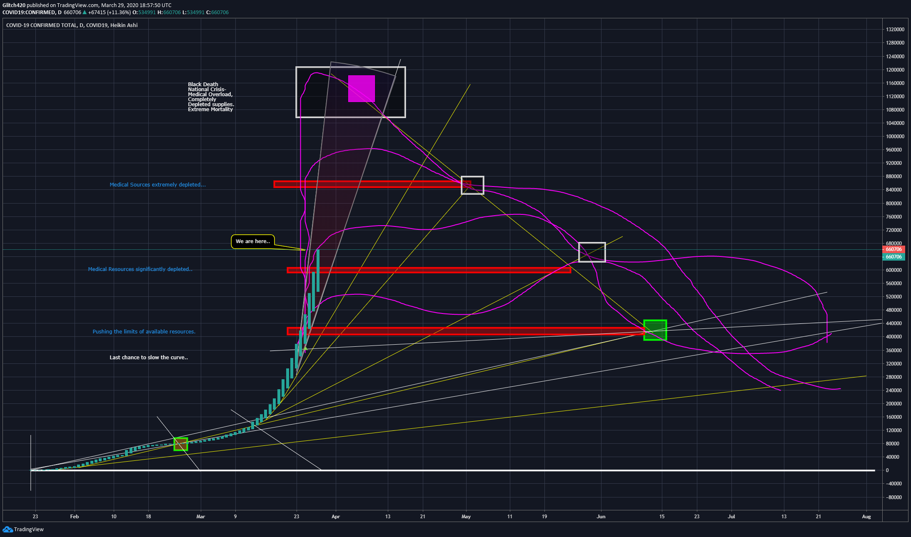The width and height of the screenshot is (911, 537).
Task: Click the red bar at 420000 level
Action: (466, 331)
